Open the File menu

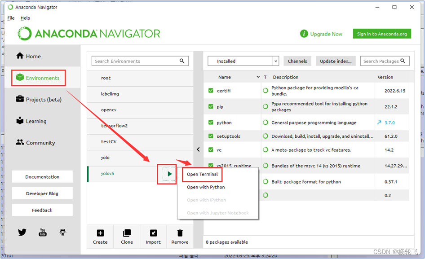coord(11,18)
